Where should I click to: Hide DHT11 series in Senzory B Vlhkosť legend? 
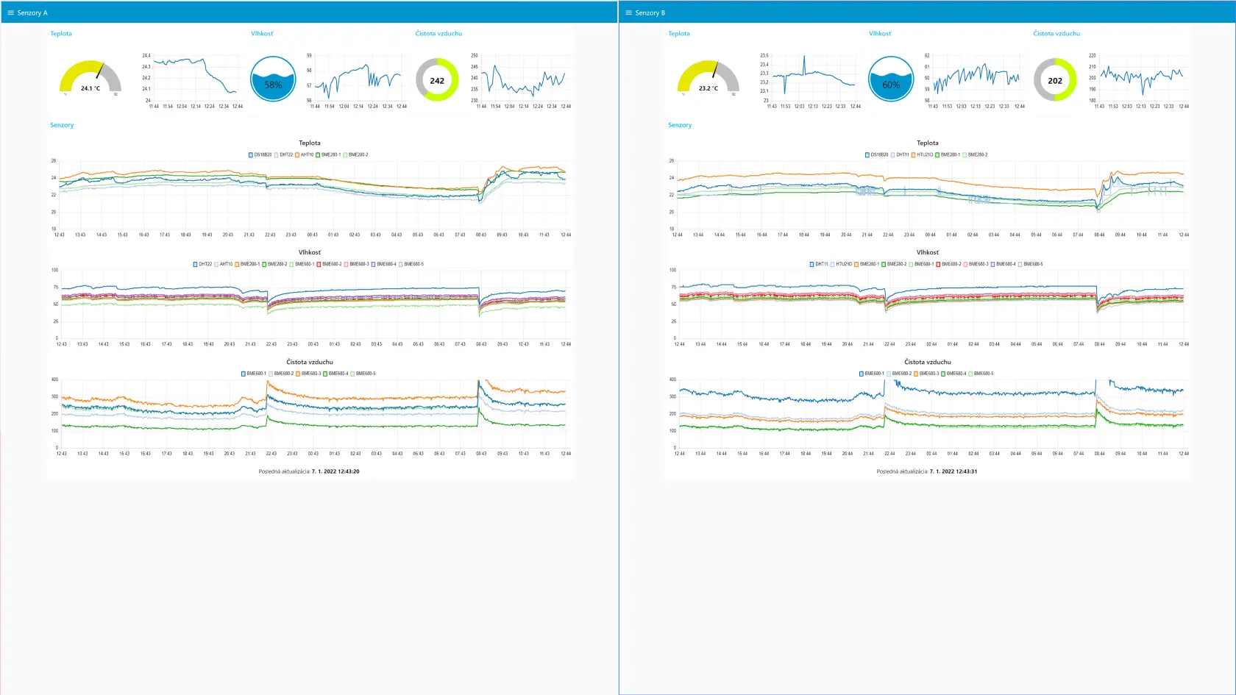click(819, 264)
